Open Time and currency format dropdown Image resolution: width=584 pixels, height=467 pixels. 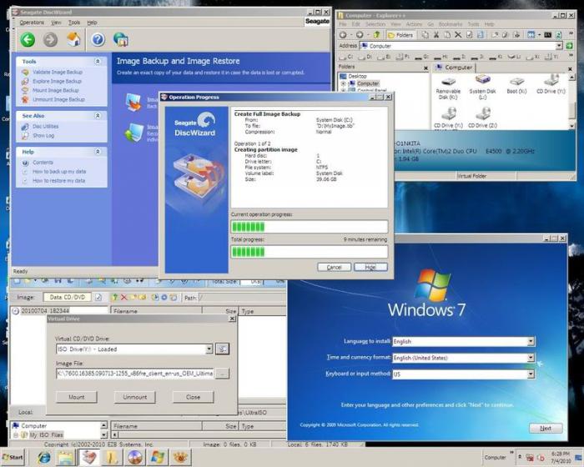(x=531, y=358)
